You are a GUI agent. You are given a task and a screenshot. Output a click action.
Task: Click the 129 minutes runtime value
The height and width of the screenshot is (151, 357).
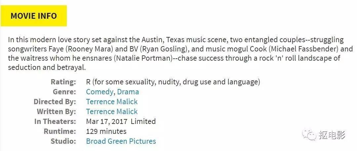106,131
